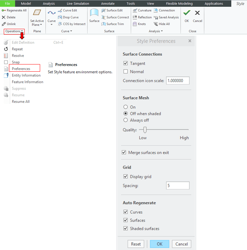Click the Drop Curve tool
The width and height of the screenshot is (247, 250).
click(x=60, y=17)
